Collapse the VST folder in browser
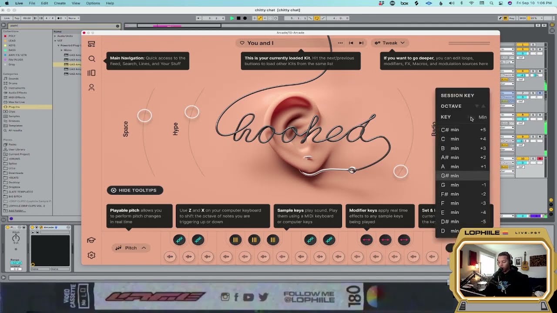 click(55, 41)
